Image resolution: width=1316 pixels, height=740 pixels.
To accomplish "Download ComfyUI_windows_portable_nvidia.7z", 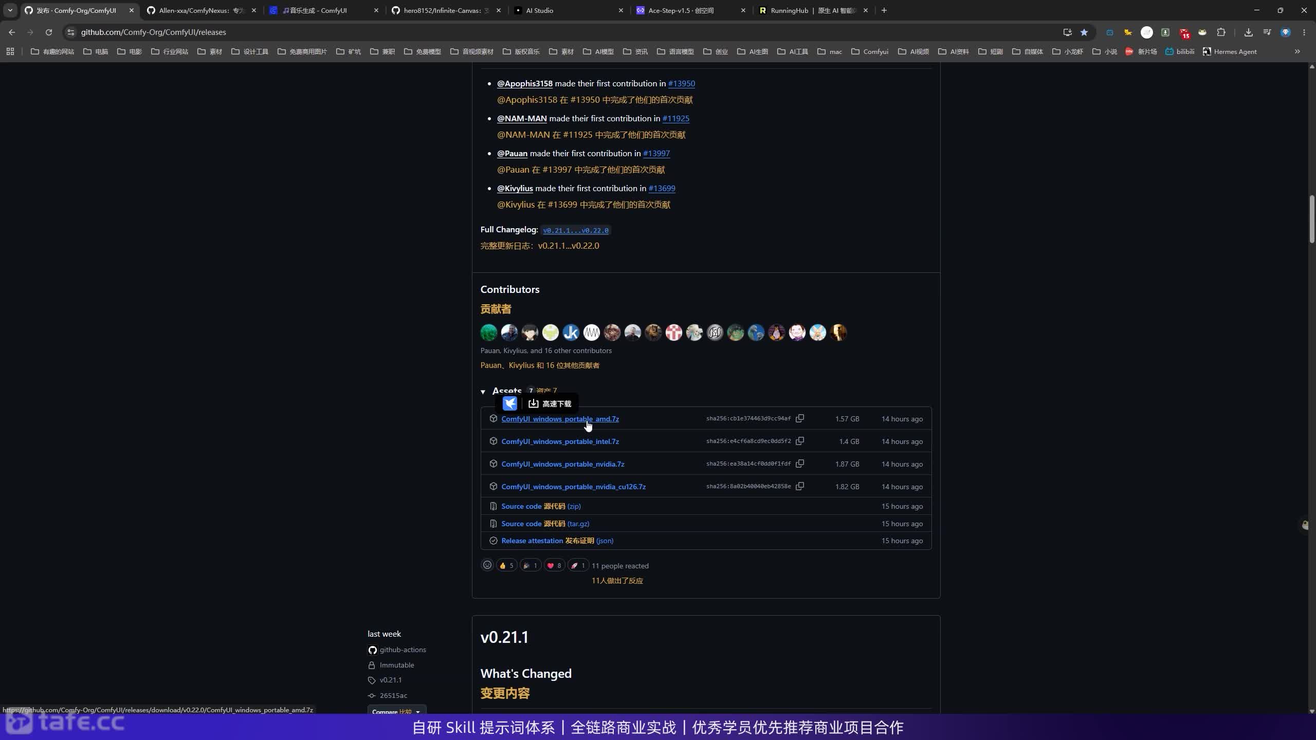I will click(x=563, y=464).
